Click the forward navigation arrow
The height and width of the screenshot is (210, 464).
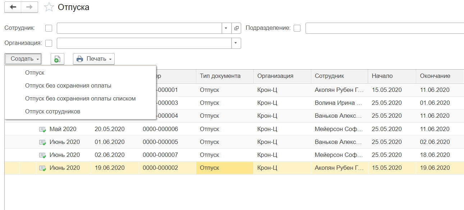tap(29, 7)
